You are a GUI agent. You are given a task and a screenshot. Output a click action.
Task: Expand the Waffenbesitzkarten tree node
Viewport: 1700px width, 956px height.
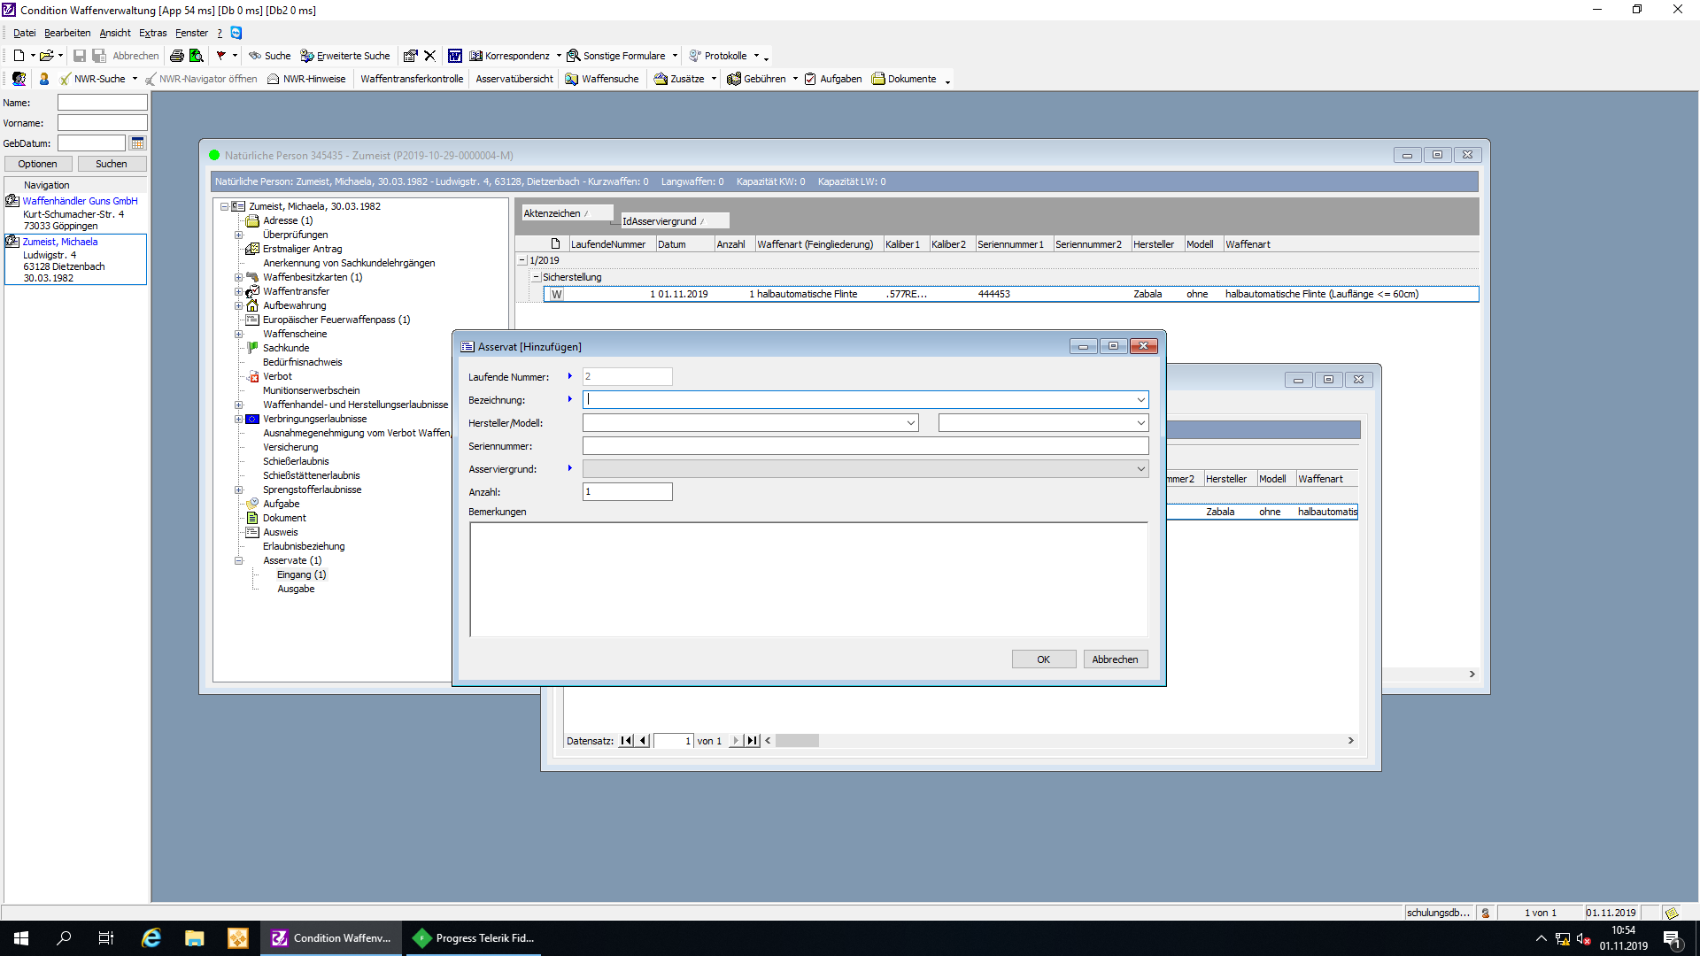[238, 277]
